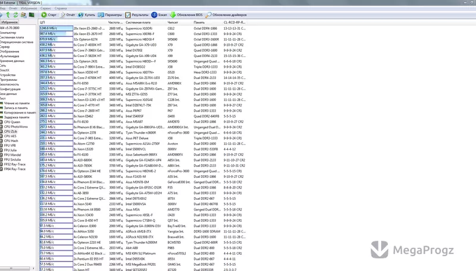
Task: Sort by the ЦП column header
Action: 73,23
